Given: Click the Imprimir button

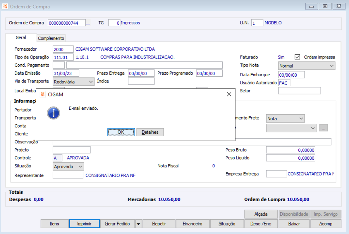Looking at the screenshot, I should coord(84,224).
